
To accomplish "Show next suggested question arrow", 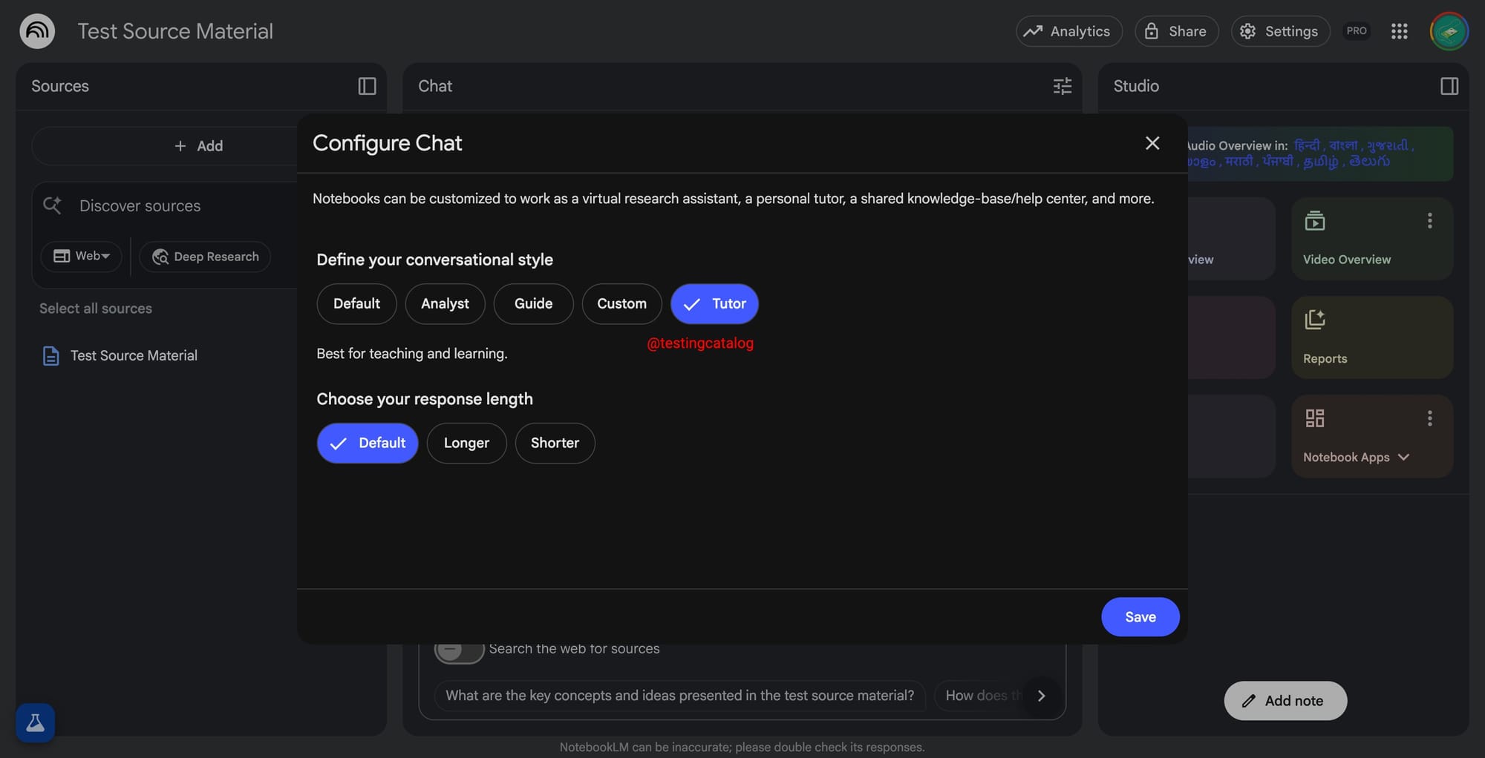I will coord(1041,696).
